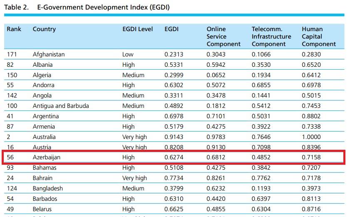Click Andorra's Telecomm. Infrastructure value 0.6855

coord(261,85)
